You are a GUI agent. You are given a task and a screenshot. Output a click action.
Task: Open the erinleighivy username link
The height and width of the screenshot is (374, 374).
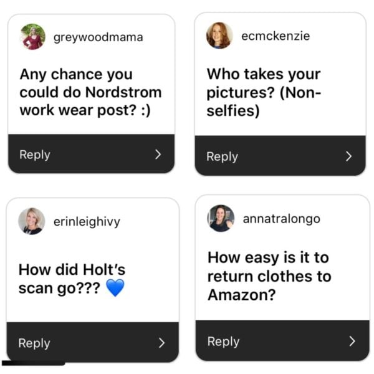[87, 222]
